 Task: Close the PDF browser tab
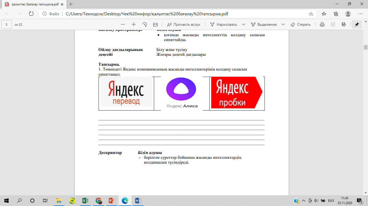coord(62,4)
